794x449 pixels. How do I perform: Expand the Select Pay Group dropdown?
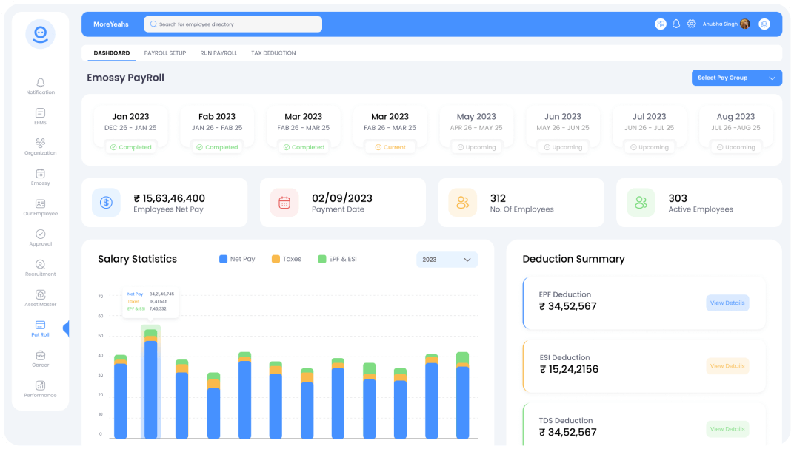736,78
